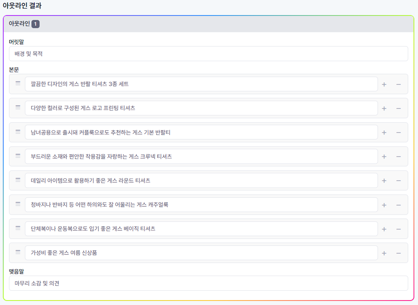Edit the '남녀공용으로 출시돼 커플룩으로도' field
The image size is (418, 305).
(x=201, y=132)
